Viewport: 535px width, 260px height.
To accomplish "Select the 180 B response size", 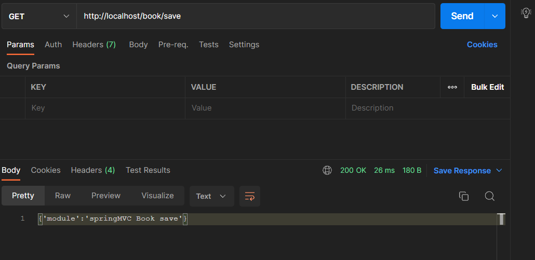I will pyautogui.click(x=412, y=170).
